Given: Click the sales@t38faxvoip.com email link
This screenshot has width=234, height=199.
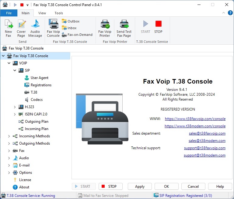Looking at the screenshot, I should point(207,133).
